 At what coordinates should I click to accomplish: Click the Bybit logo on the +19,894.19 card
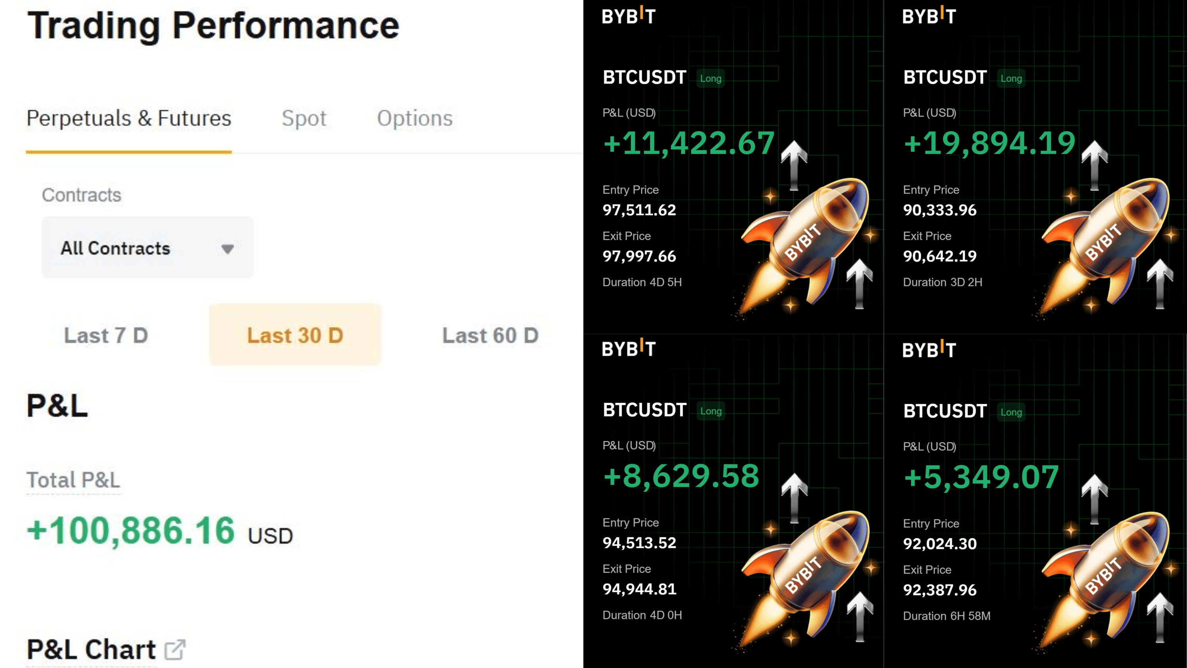point(929,16)
